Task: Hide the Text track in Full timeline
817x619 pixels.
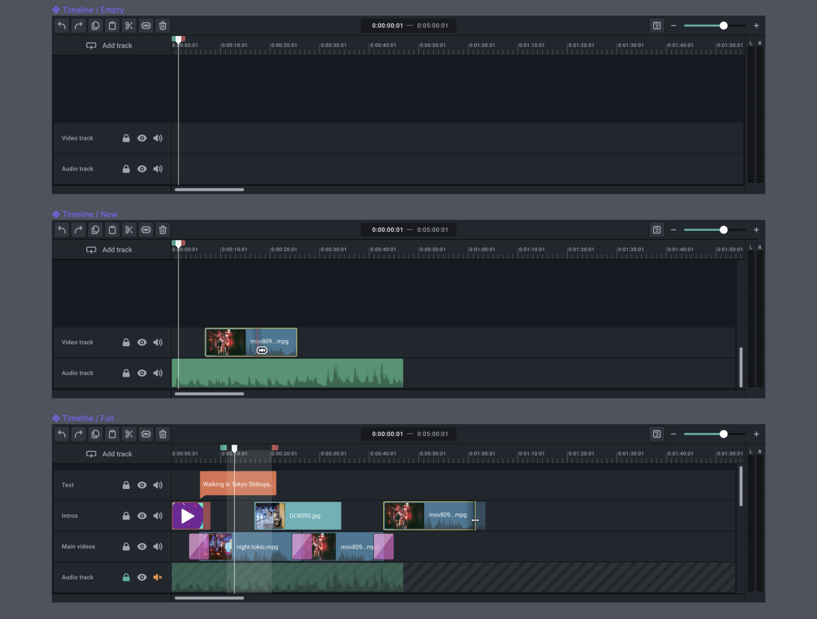Action: [x=142, y=485]
